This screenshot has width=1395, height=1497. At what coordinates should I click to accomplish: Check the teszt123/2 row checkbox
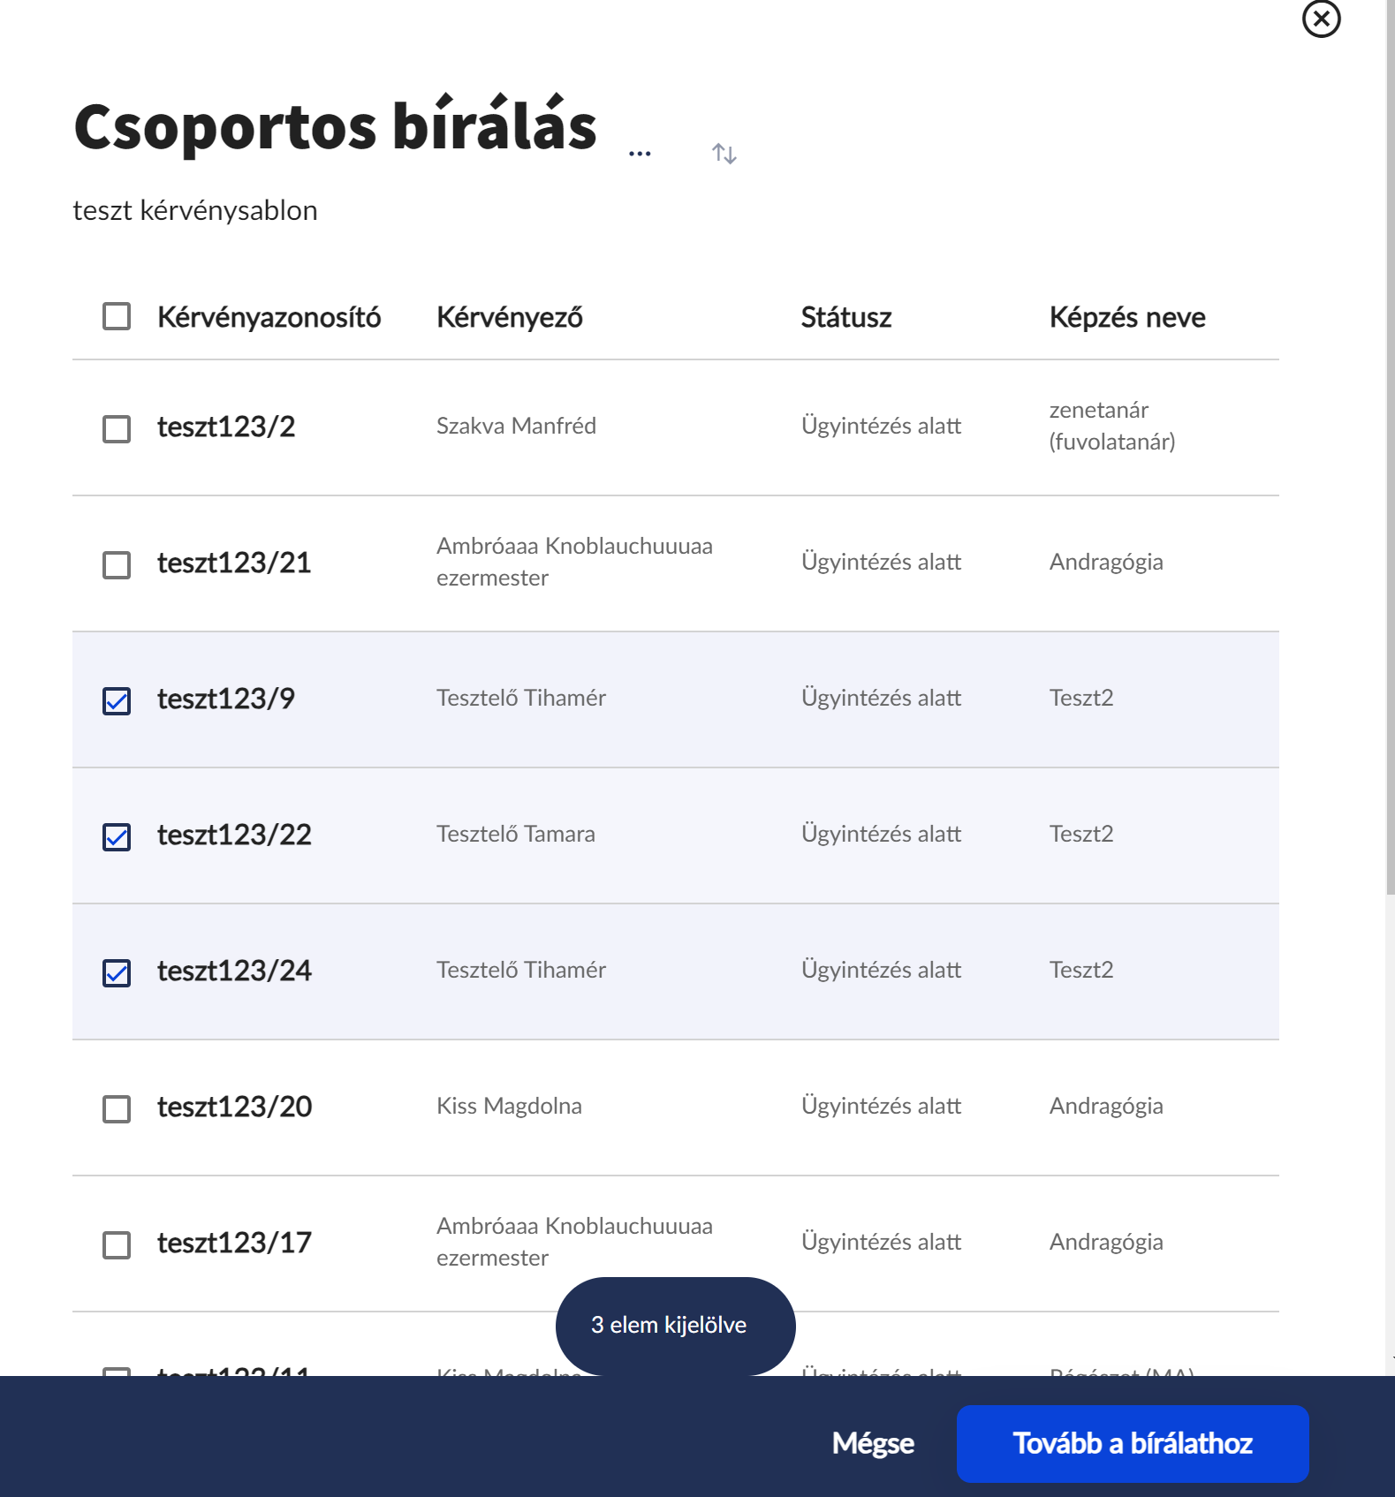pyautogui.click(x=117, y=429)
